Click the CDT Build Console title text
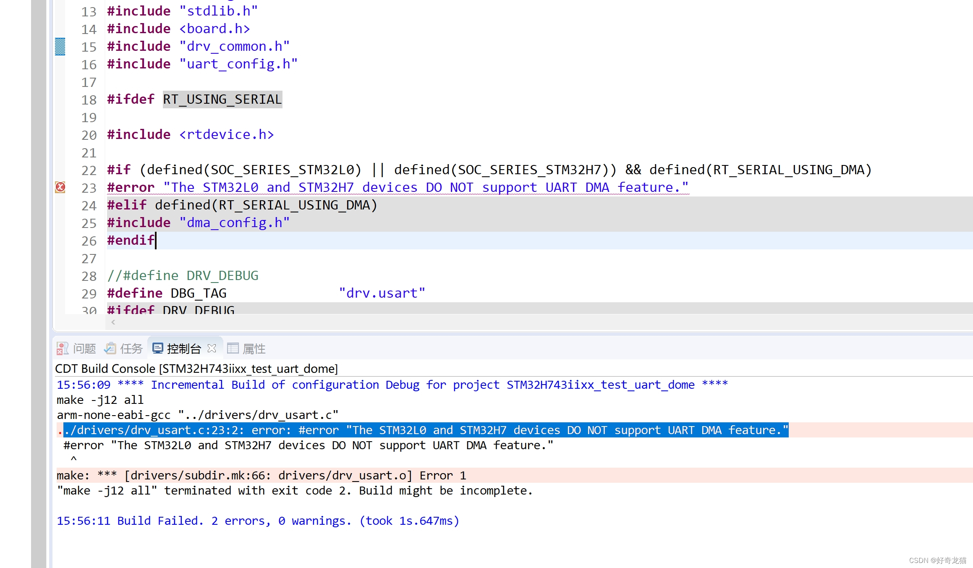973x568 pixels. point(196,369)
